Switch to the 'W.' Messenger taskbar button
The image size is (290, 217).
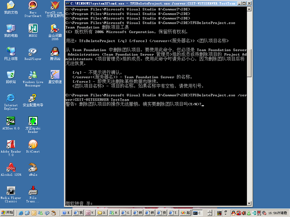(x=114, y=213)
